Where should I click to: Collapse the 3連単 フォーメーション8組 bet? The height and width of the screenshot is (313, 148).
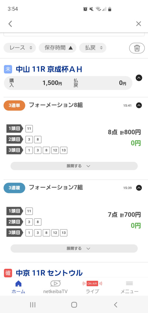pos(139,105)
